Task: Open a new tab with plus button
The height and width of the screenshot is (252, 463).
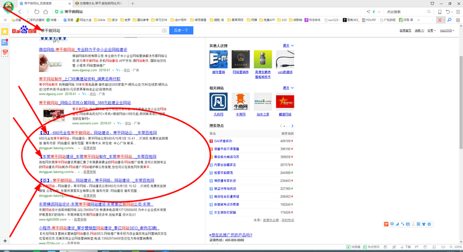Action: pyautogui.click(x=133, y=4)
